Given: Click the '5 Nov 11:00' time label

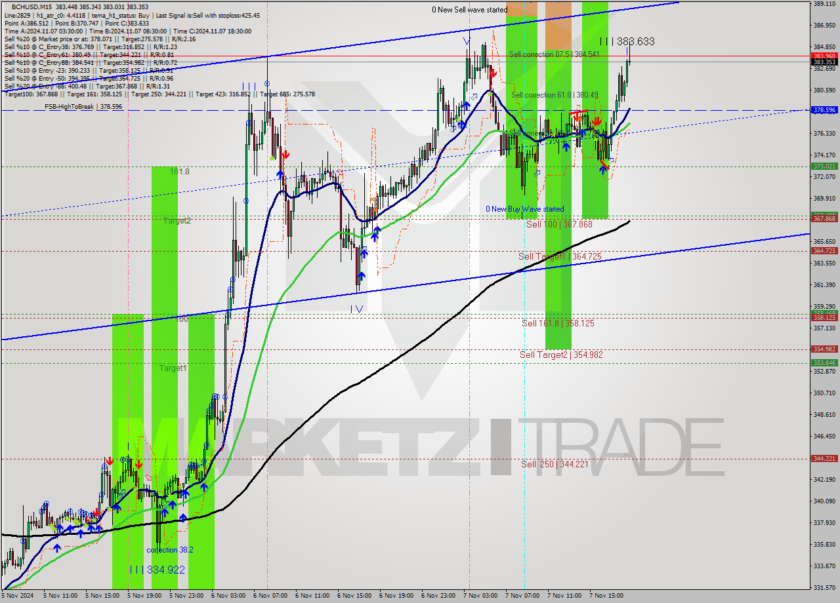Looking at the screenshot, I should coord(60,596).
